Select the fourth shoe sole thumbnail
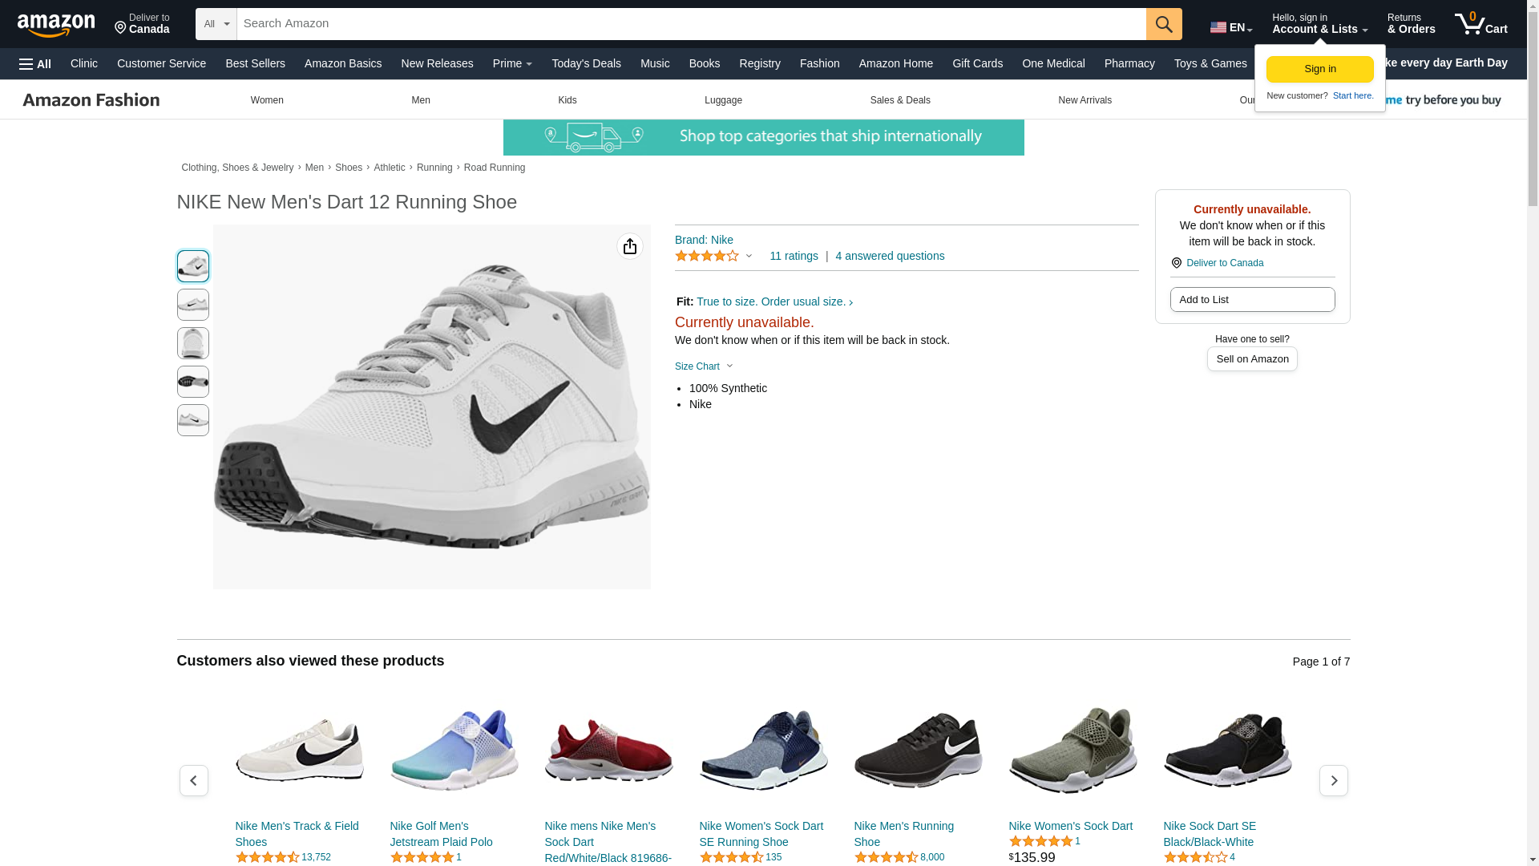Image resolution: width=1539 pixels, height=866 pixels. [193, 382]
